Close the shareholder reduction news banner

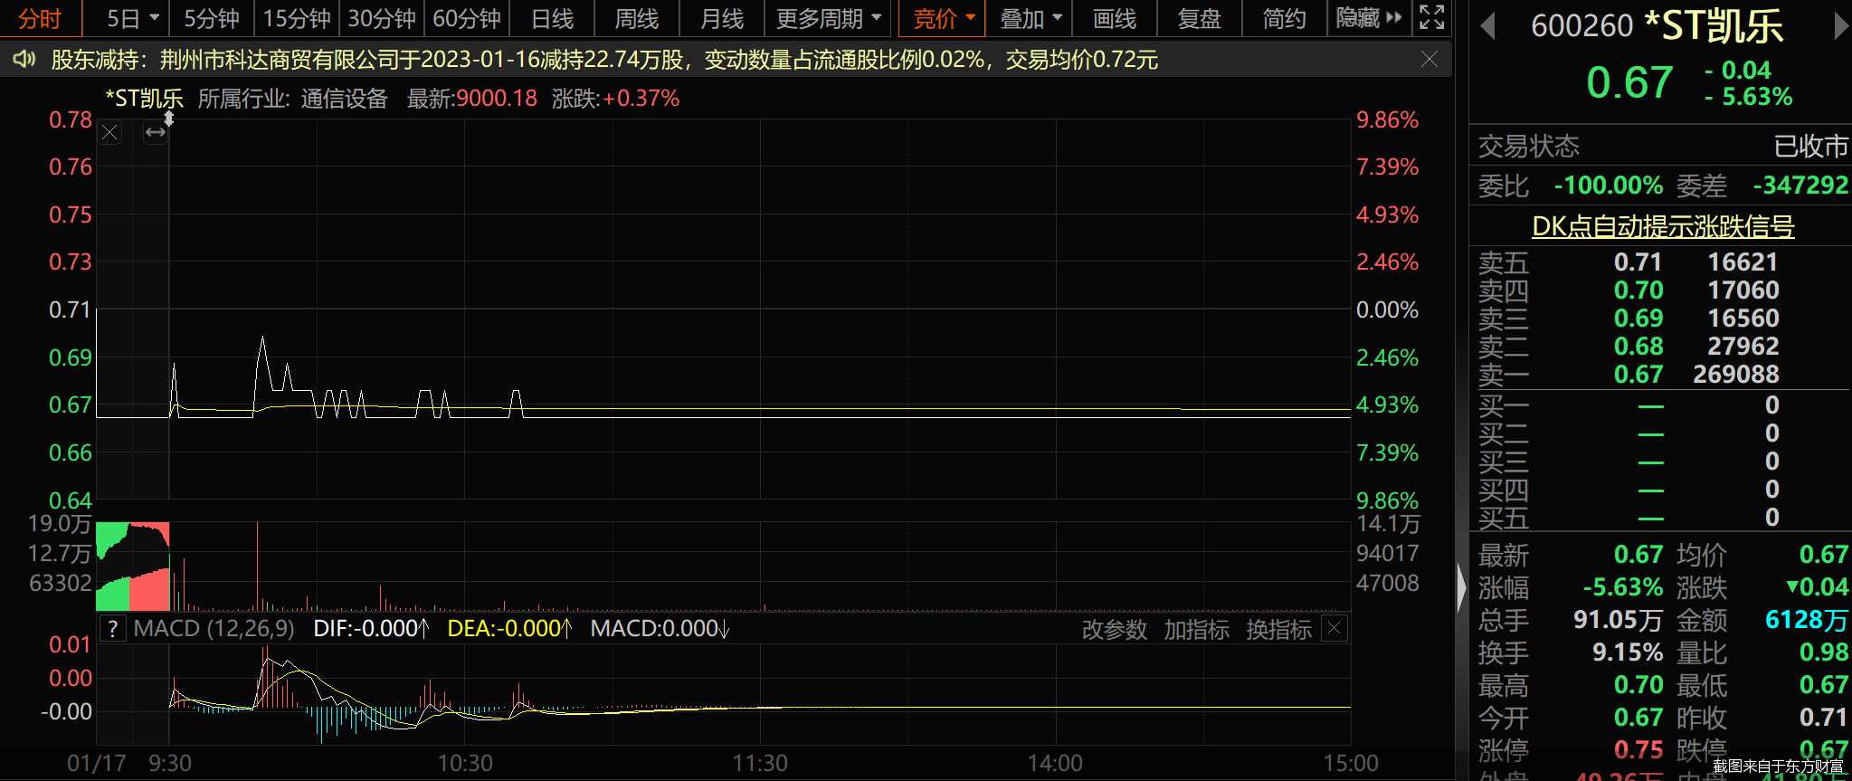click(x=1429, y=60)
